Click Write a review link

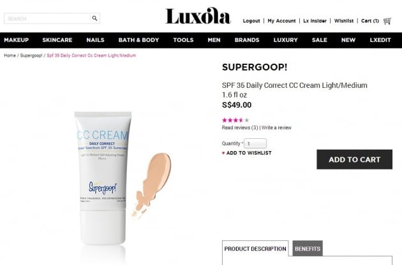(276, 127)
